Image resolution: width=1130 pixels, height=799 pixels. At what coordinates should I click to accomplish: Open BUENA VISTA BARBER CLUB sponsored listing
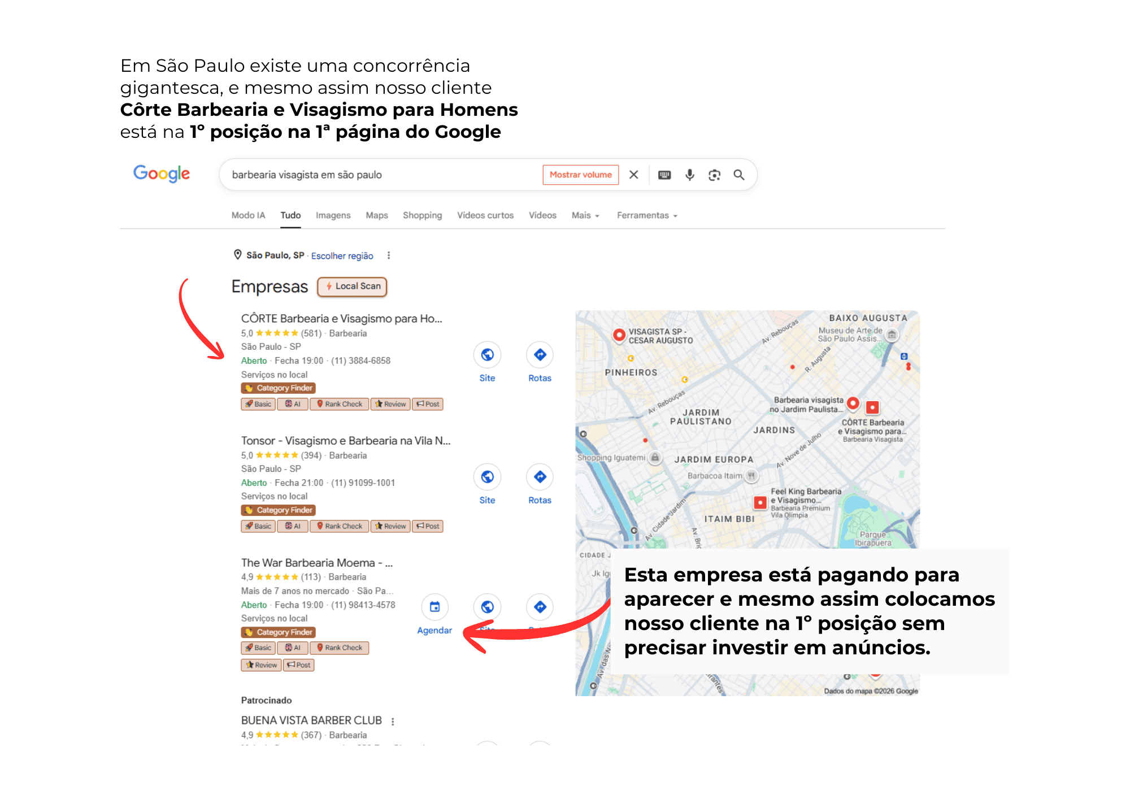click(x=311, y=720)
